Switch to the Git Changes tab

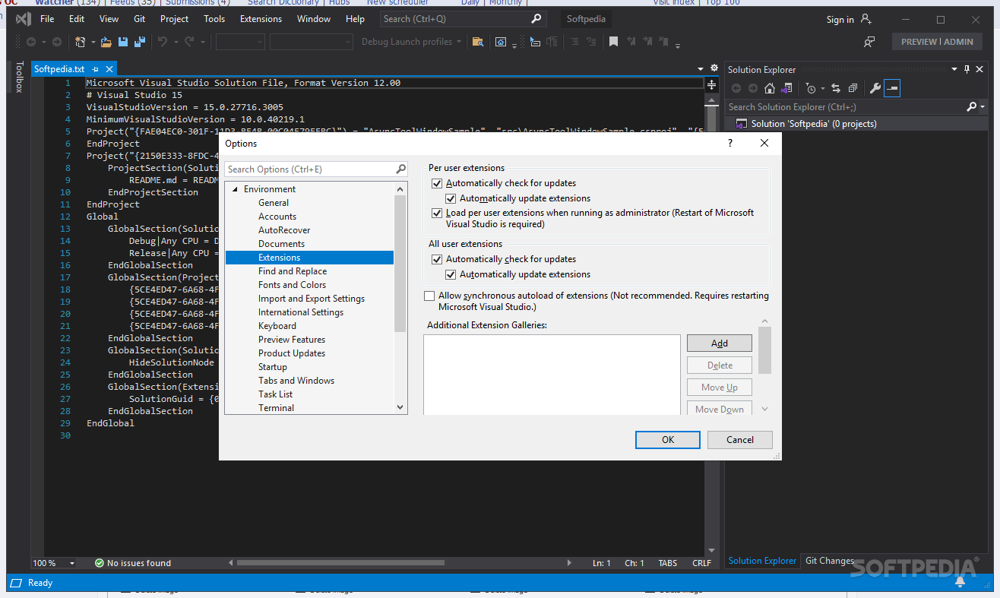coord(829,561)
